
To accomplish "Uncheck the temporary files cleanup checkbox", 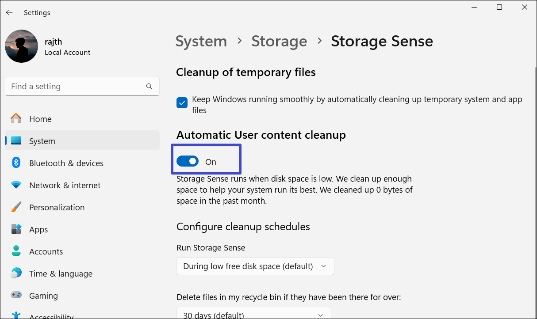I will coord(182,103).
